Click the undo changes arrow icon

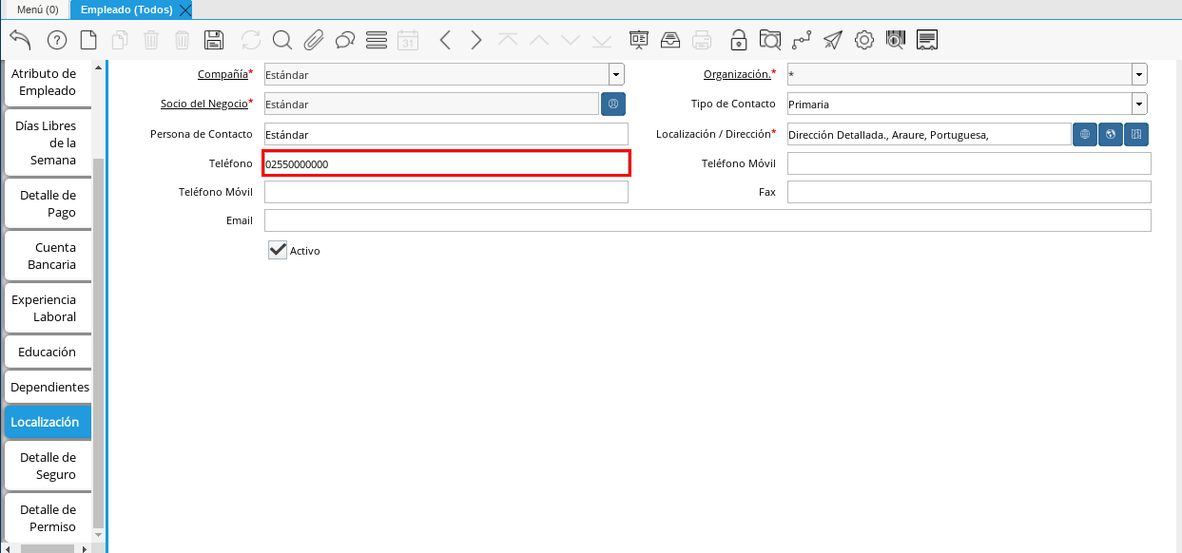pos(20,40)
